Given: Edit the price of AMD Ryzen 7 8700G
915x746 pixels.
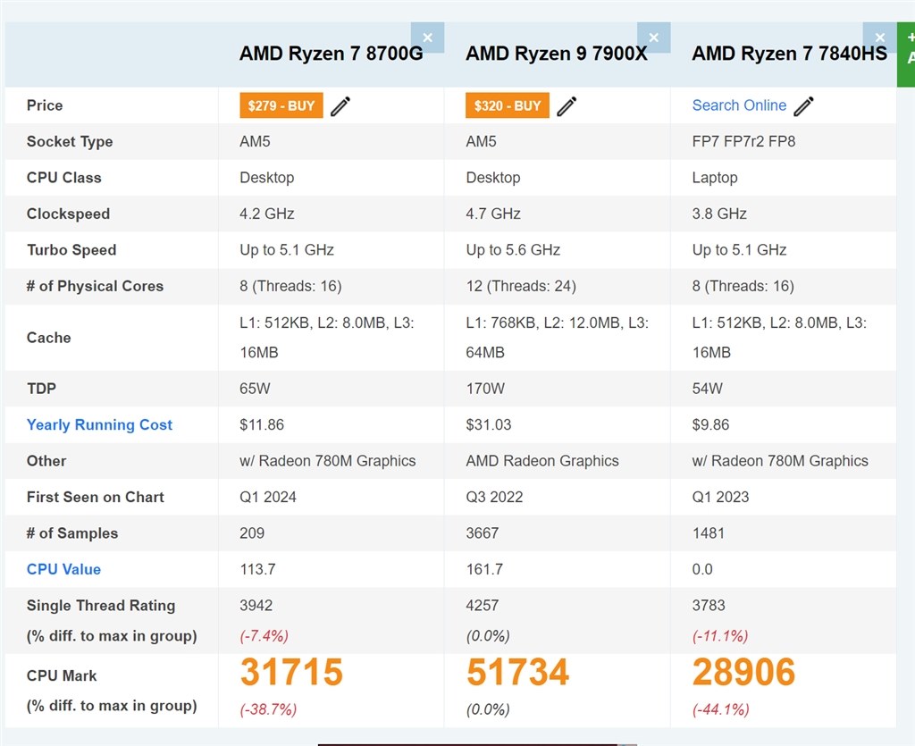Looking at the screenshot, I should pos(340,105).
